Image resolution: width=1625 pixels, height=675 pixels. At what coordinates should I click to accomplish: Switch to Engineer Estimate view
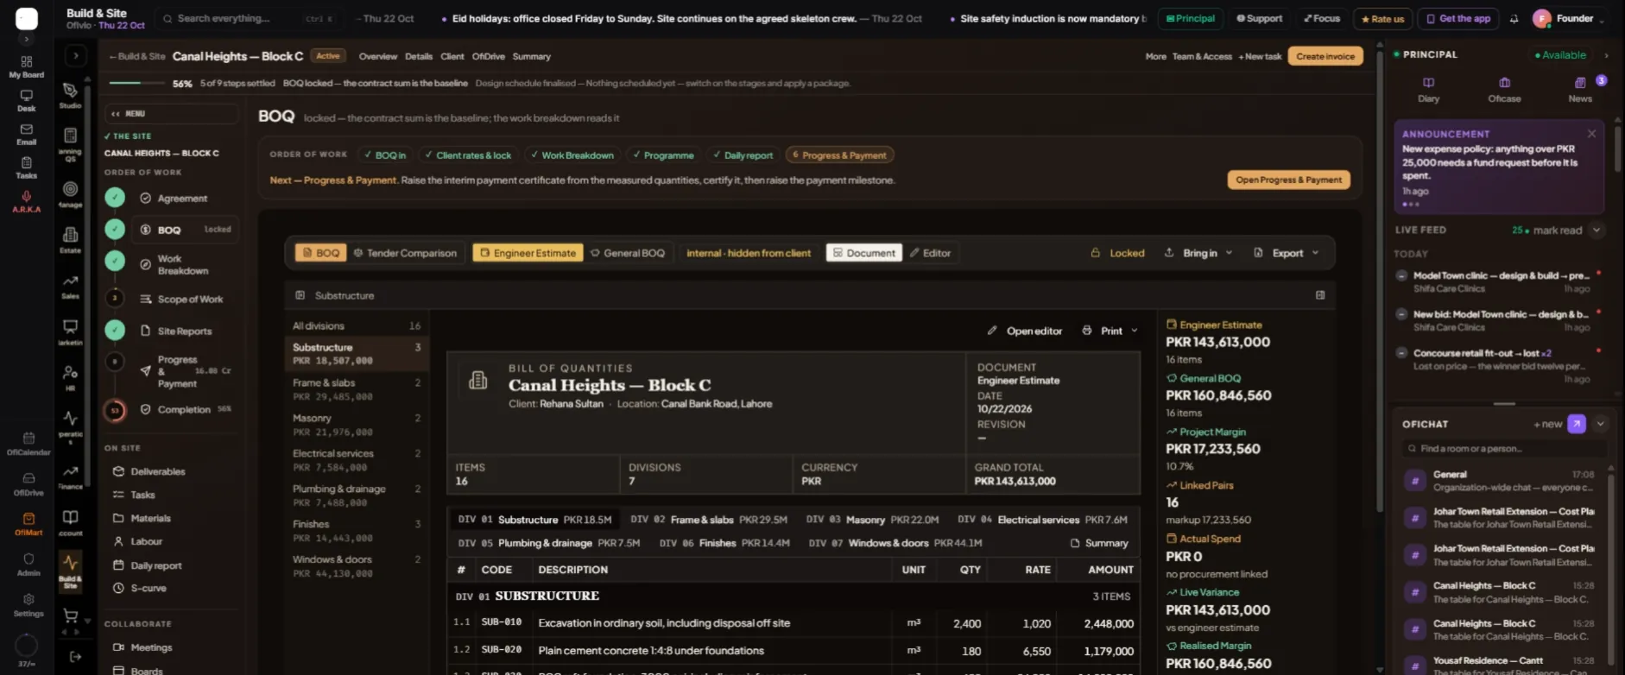528,253
